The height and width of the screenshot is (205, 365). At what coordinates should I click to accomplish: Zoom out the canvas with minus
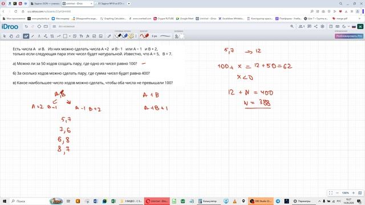(337, 193)
